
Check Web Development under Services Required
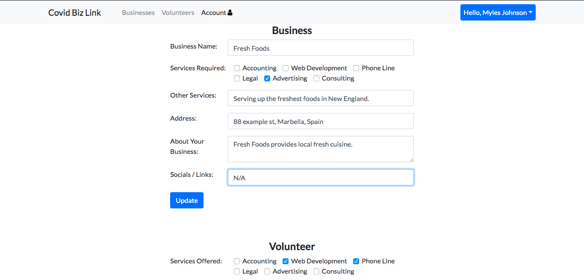tap(286, 68)
